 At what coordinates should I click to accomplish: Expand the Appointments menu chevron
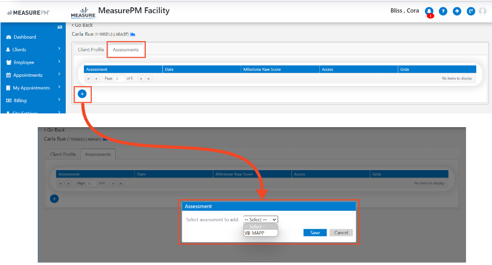point(59,74)
